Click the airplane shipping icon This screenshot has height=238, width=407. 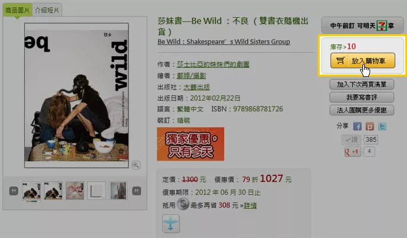[171, 224]
